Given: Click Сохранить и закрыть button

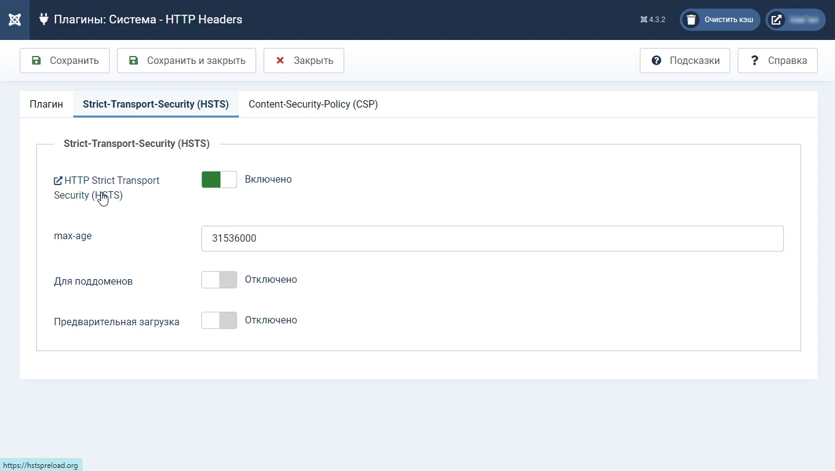Looking at the screenshot, I should (187, 60).
